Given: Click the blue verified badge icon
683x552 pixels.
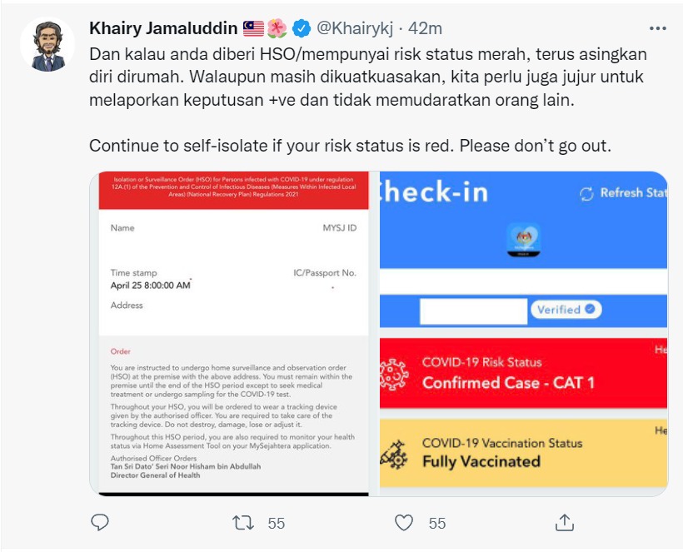Looking at the screenshot, I should click(x=301, y=28).
